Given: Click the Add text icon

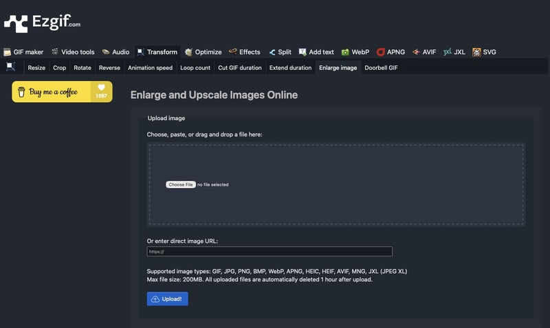Looking at the screenshot, I should pyautogui.click(x=302, y=52).
